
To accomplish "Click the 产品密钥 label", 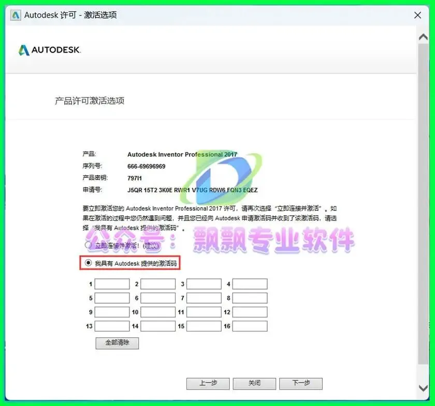I will (95, 178).
